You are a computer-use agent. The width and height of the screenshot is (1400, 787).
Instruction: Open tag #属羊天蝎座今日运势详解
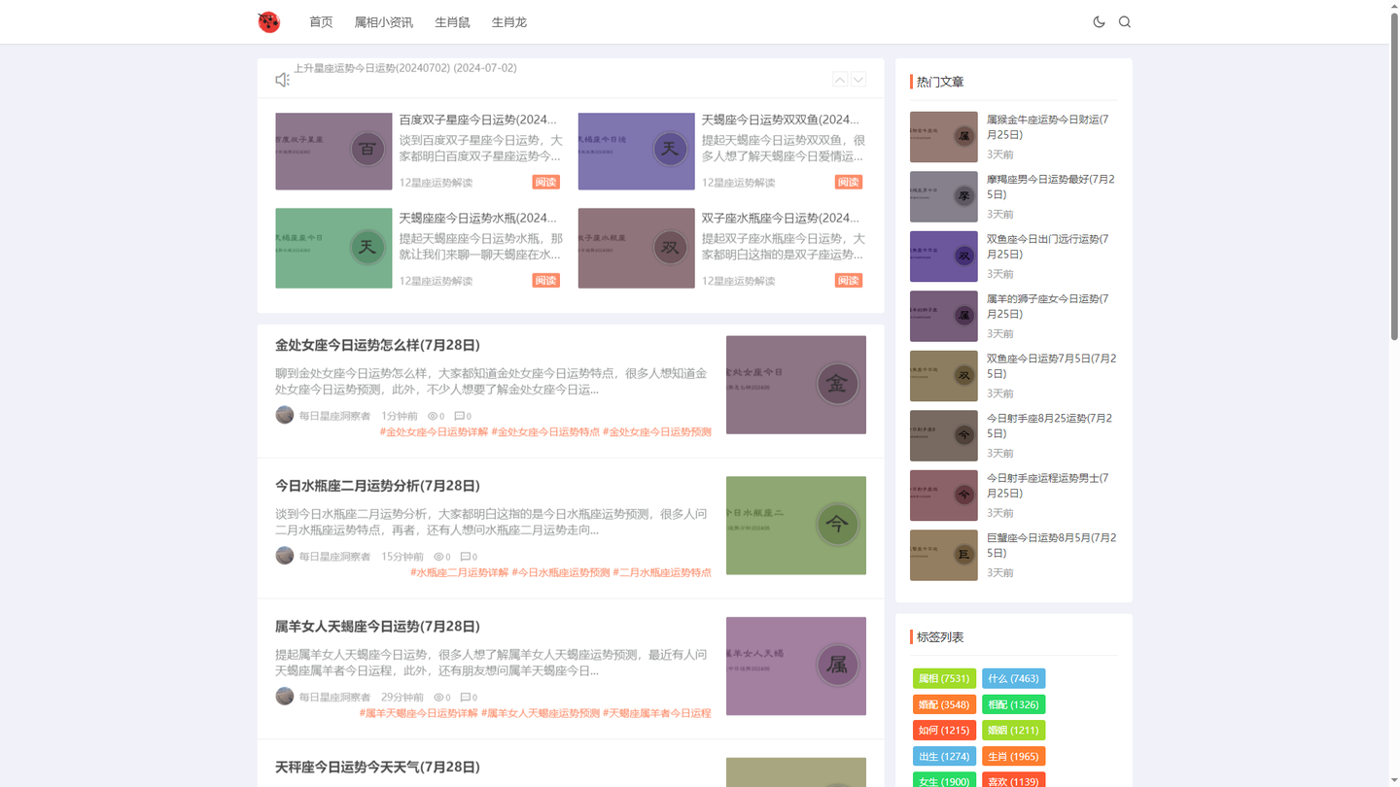pos(419,713)
